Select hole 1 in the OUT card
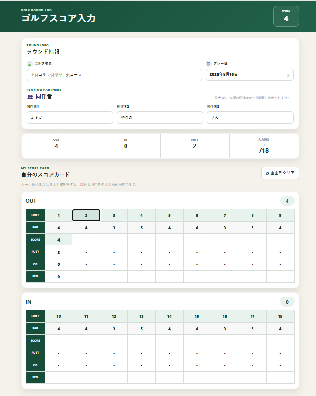The image size is (316, 396). pyautogui.click(x=59, y=215)
